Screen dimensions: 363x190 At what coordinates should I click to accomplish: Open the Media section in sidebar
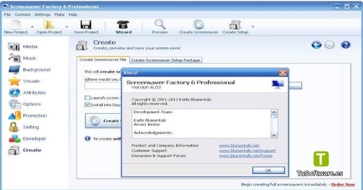tap(23, 47)
